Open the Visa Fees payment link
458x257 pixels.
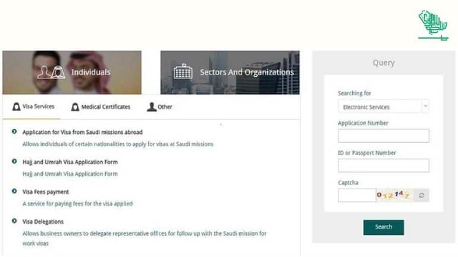click(x=46, y=192)
